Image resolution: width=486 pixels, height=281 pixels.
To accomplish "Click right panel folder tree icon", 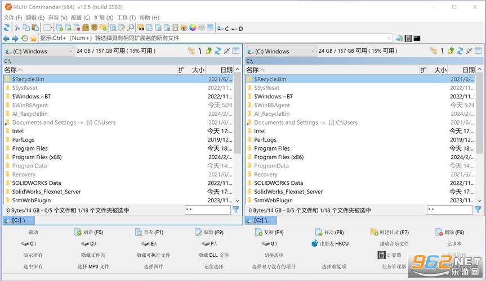I will coord(434,51).
